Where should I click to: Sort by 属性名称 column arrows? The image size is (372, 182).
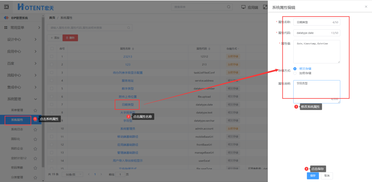[133, 49]
